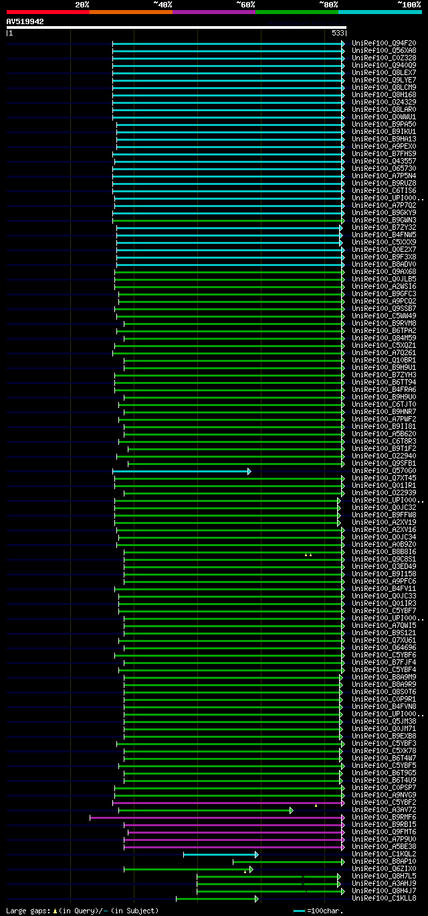Click UniRef100_A7QWI5 entry
Image resolution: width=428 pixels, height=916 pixels.
pyautogui.click(x=384, y=625)
